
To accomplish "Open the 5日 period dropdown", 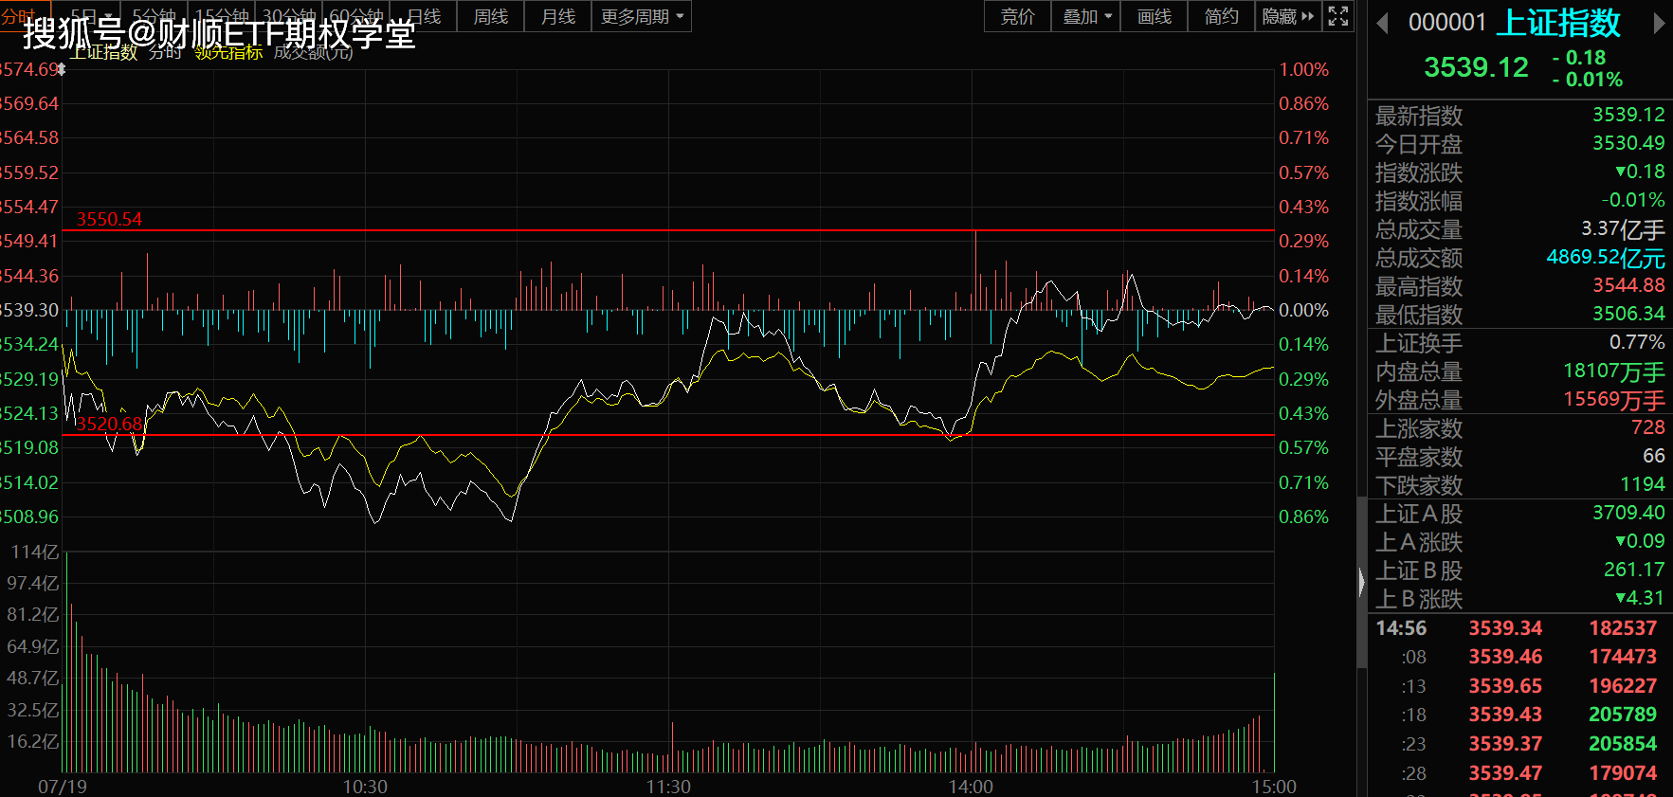I will tap(92, 16).
